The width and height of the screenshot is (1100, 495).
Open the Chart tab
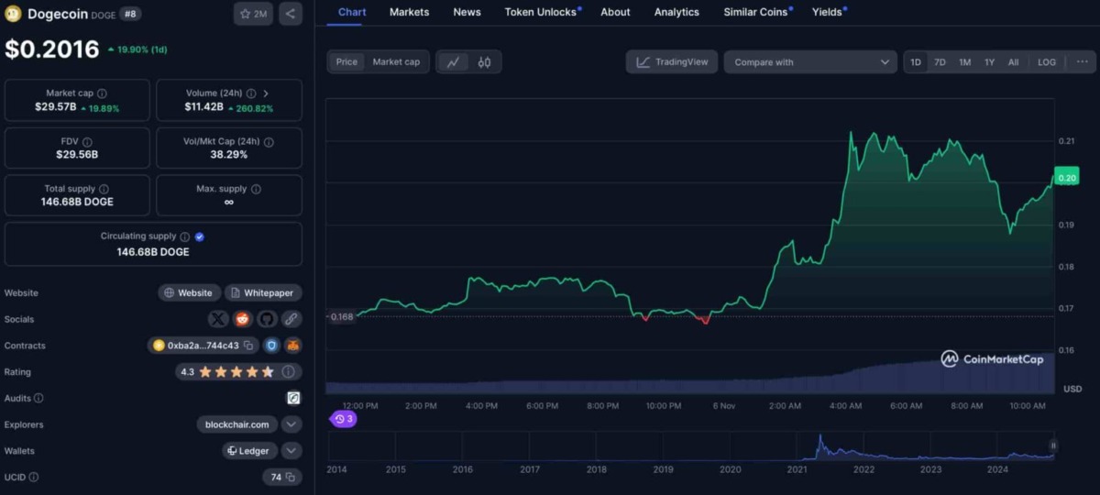pyautogui.click(x=352, y=12)
